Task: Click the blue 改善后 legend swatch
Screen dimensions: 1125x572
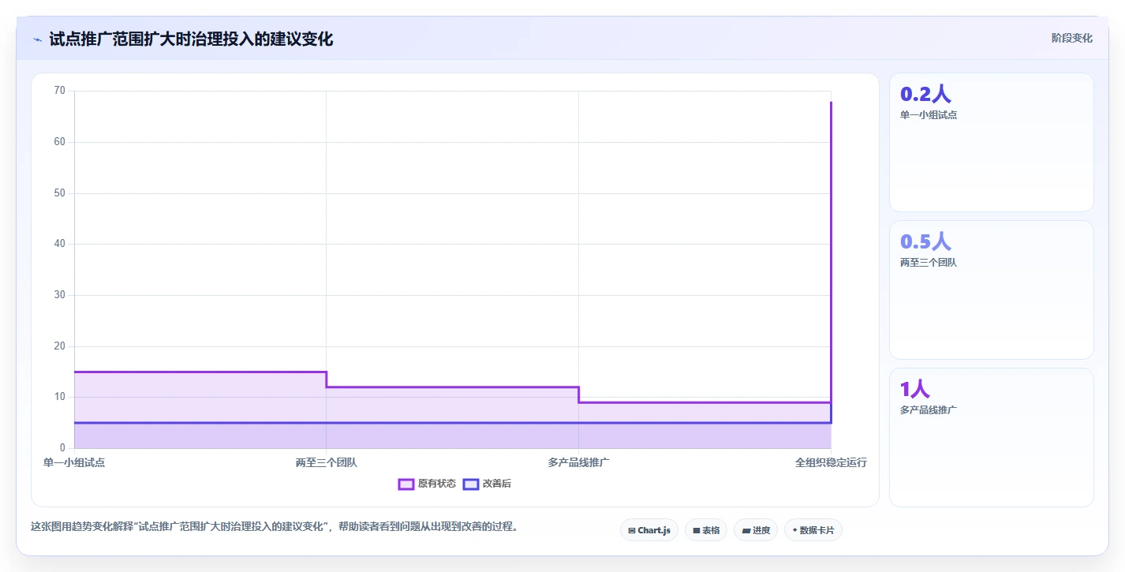Action: [x=471, y=484]
